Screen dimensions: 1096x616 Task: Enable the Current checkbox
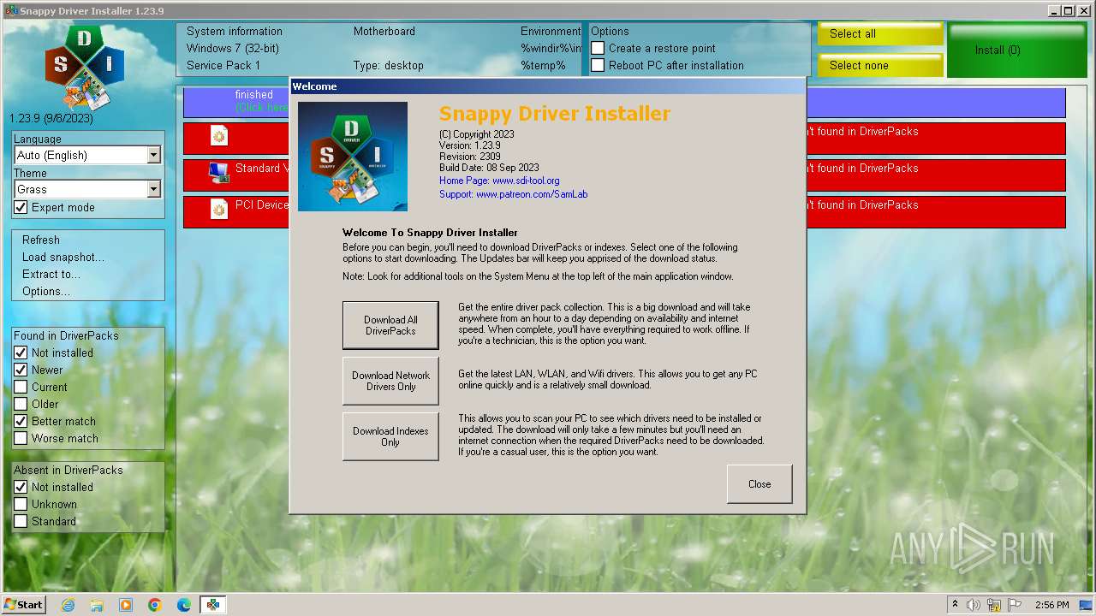tap(21, 387)
